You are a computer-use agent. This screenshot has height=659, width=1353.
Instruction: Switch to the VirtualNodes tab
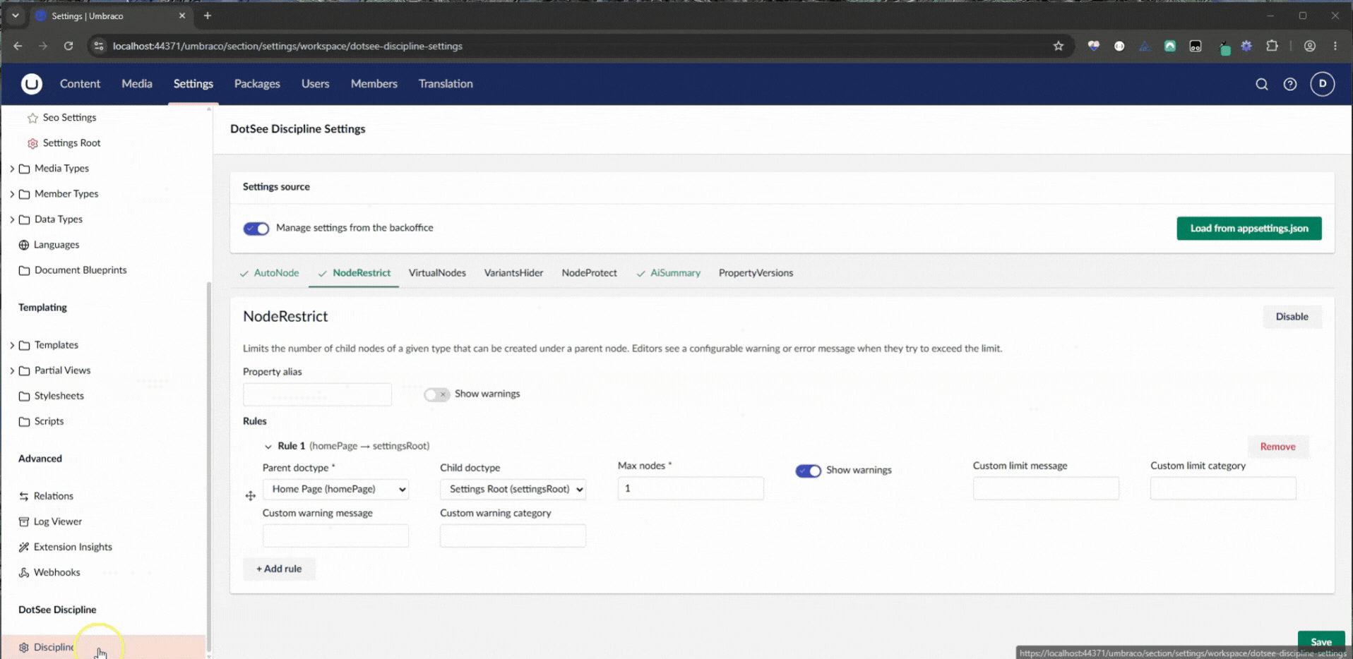[x=437, y=273]
